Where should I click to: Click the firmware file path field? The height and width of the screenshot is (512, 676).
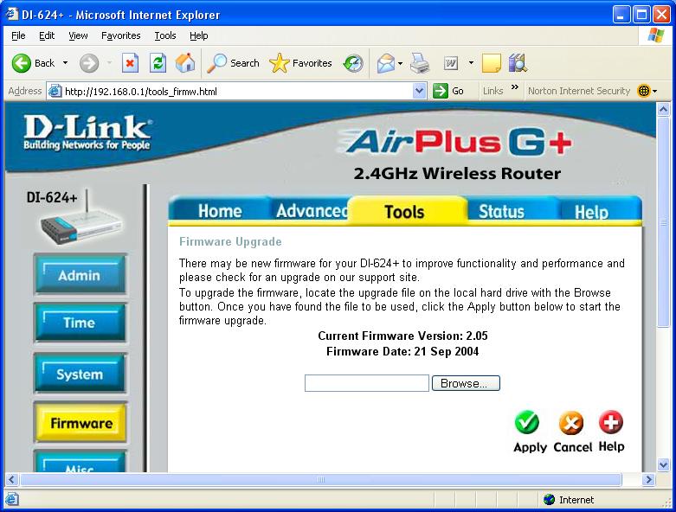366,383
